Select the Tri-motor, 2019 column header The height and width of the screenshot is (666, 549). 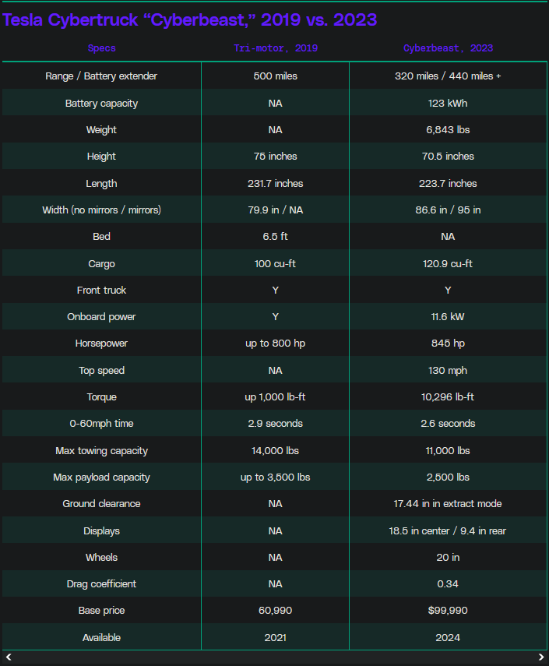276,48
